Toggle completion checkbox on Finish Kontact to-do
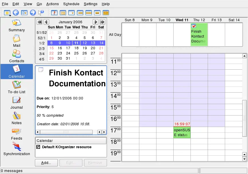This screenshot has height=174, width=248. tap(194, 26)
